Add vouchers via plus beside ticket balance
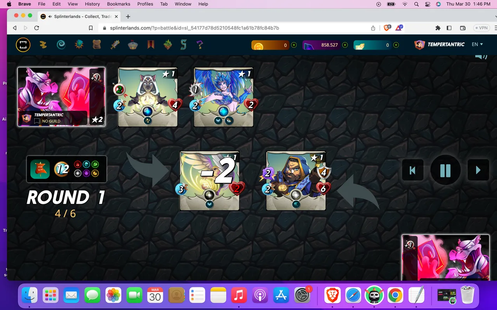This screenshot has width=497, height=310. coord(396,45)
